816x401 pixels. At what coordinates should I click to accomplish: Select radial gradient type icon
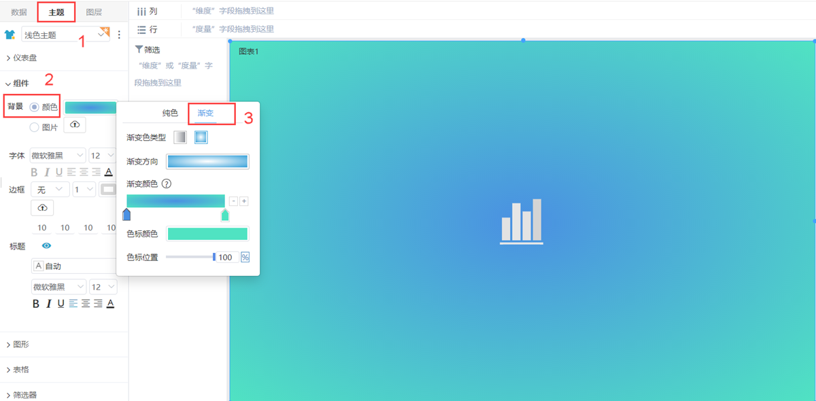tap(201, 137)
